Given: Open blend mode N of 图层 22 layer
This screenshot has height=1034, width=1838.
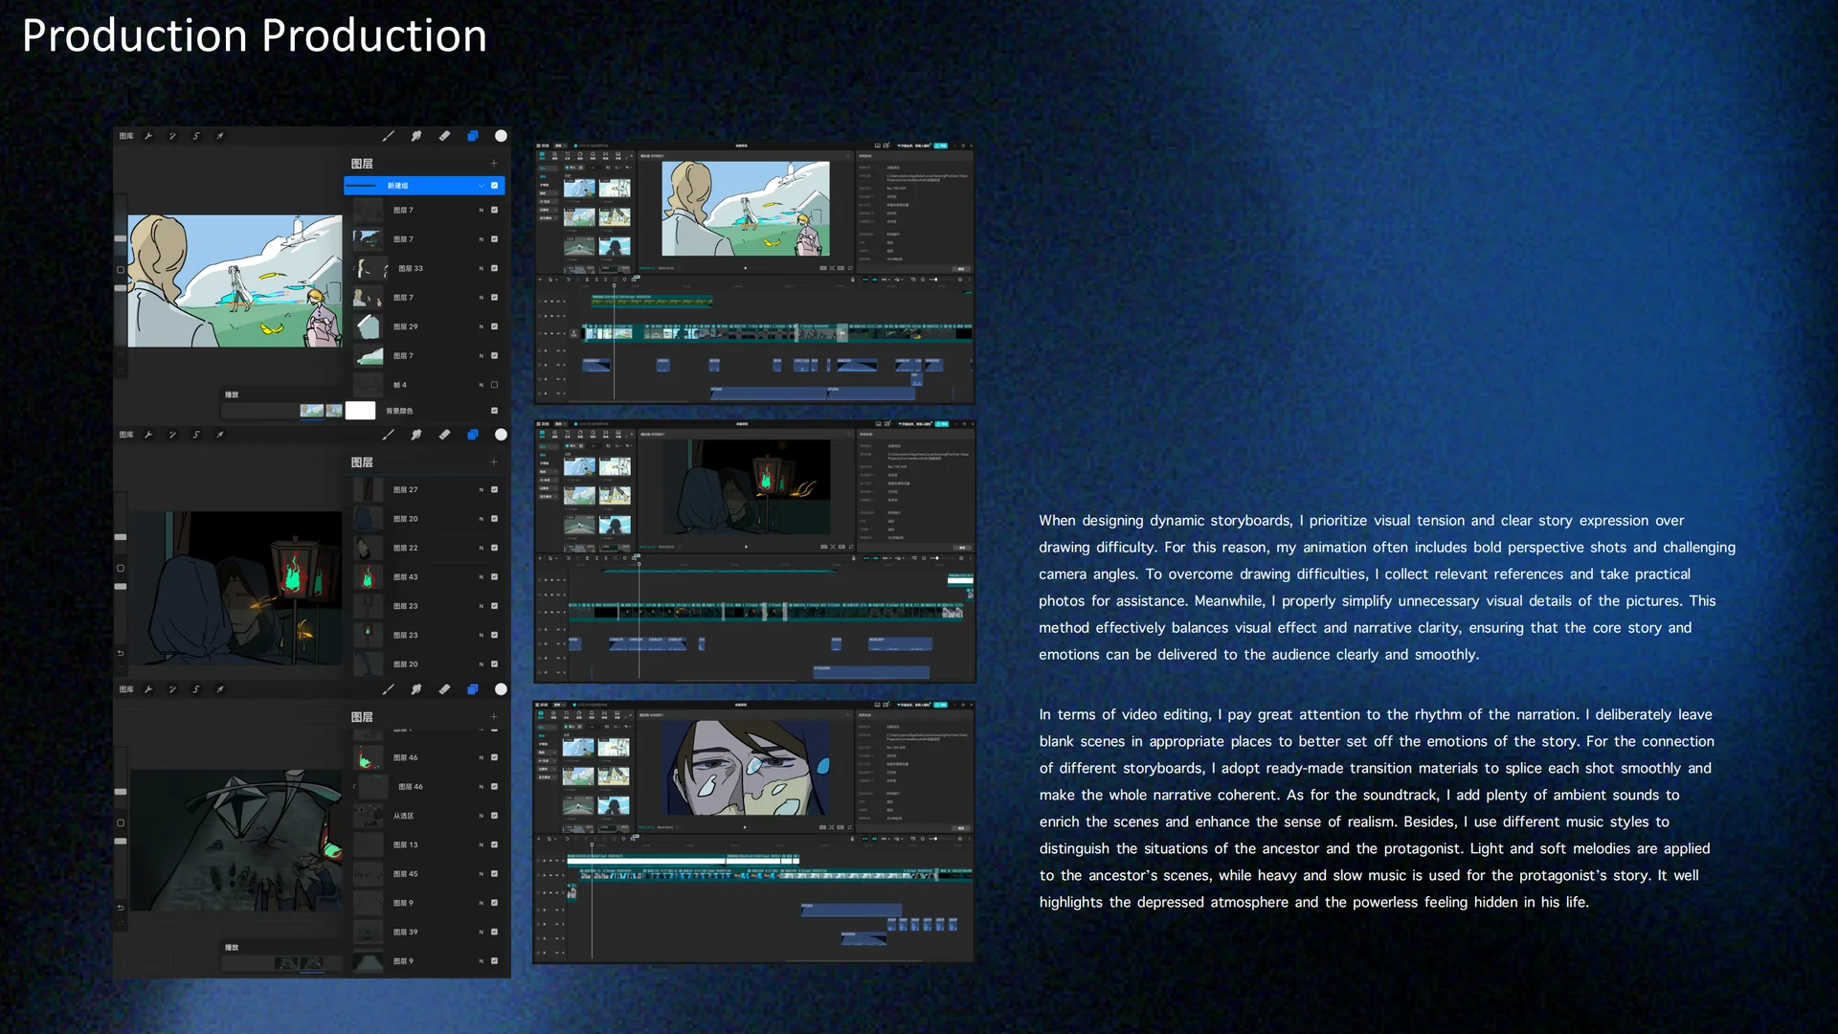Looking at the screenshot, I should (x=482, y=548).
